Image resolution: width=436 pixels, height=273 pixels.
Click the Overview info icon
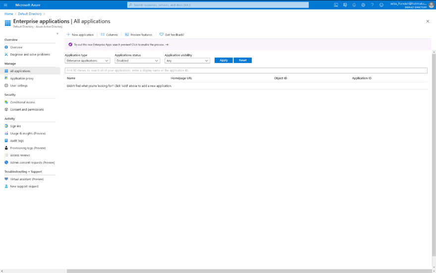tap(6, 47)
